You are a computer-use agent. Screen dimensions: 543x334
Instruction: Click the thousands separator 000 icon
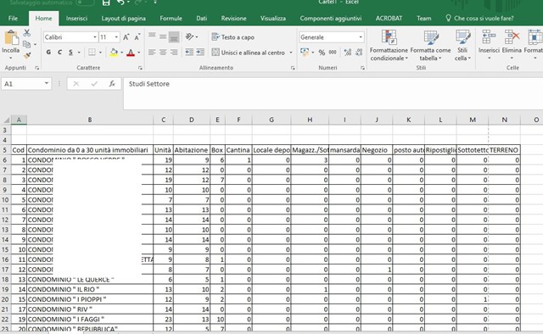click(x=333, y=53)
